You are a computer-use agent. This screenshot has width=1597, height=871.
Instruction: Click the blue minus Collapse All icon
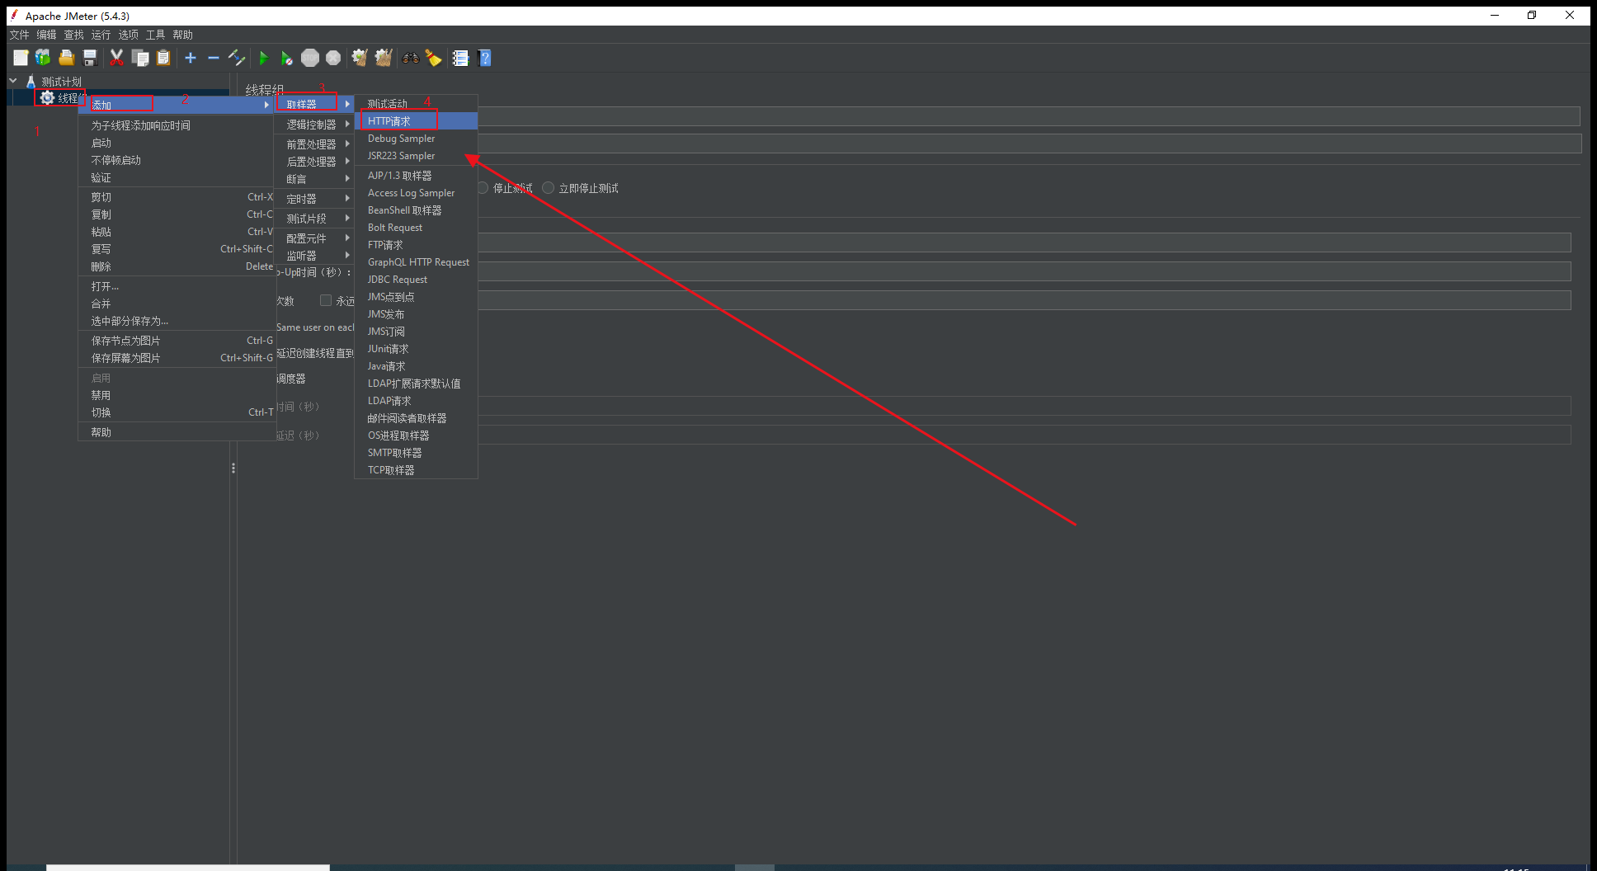pyautogui.click(x=214, y=58)
